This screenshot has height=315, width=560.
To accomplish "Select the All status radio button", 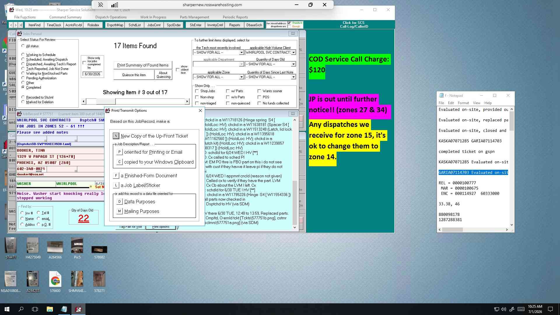I will tap(23, 46).
